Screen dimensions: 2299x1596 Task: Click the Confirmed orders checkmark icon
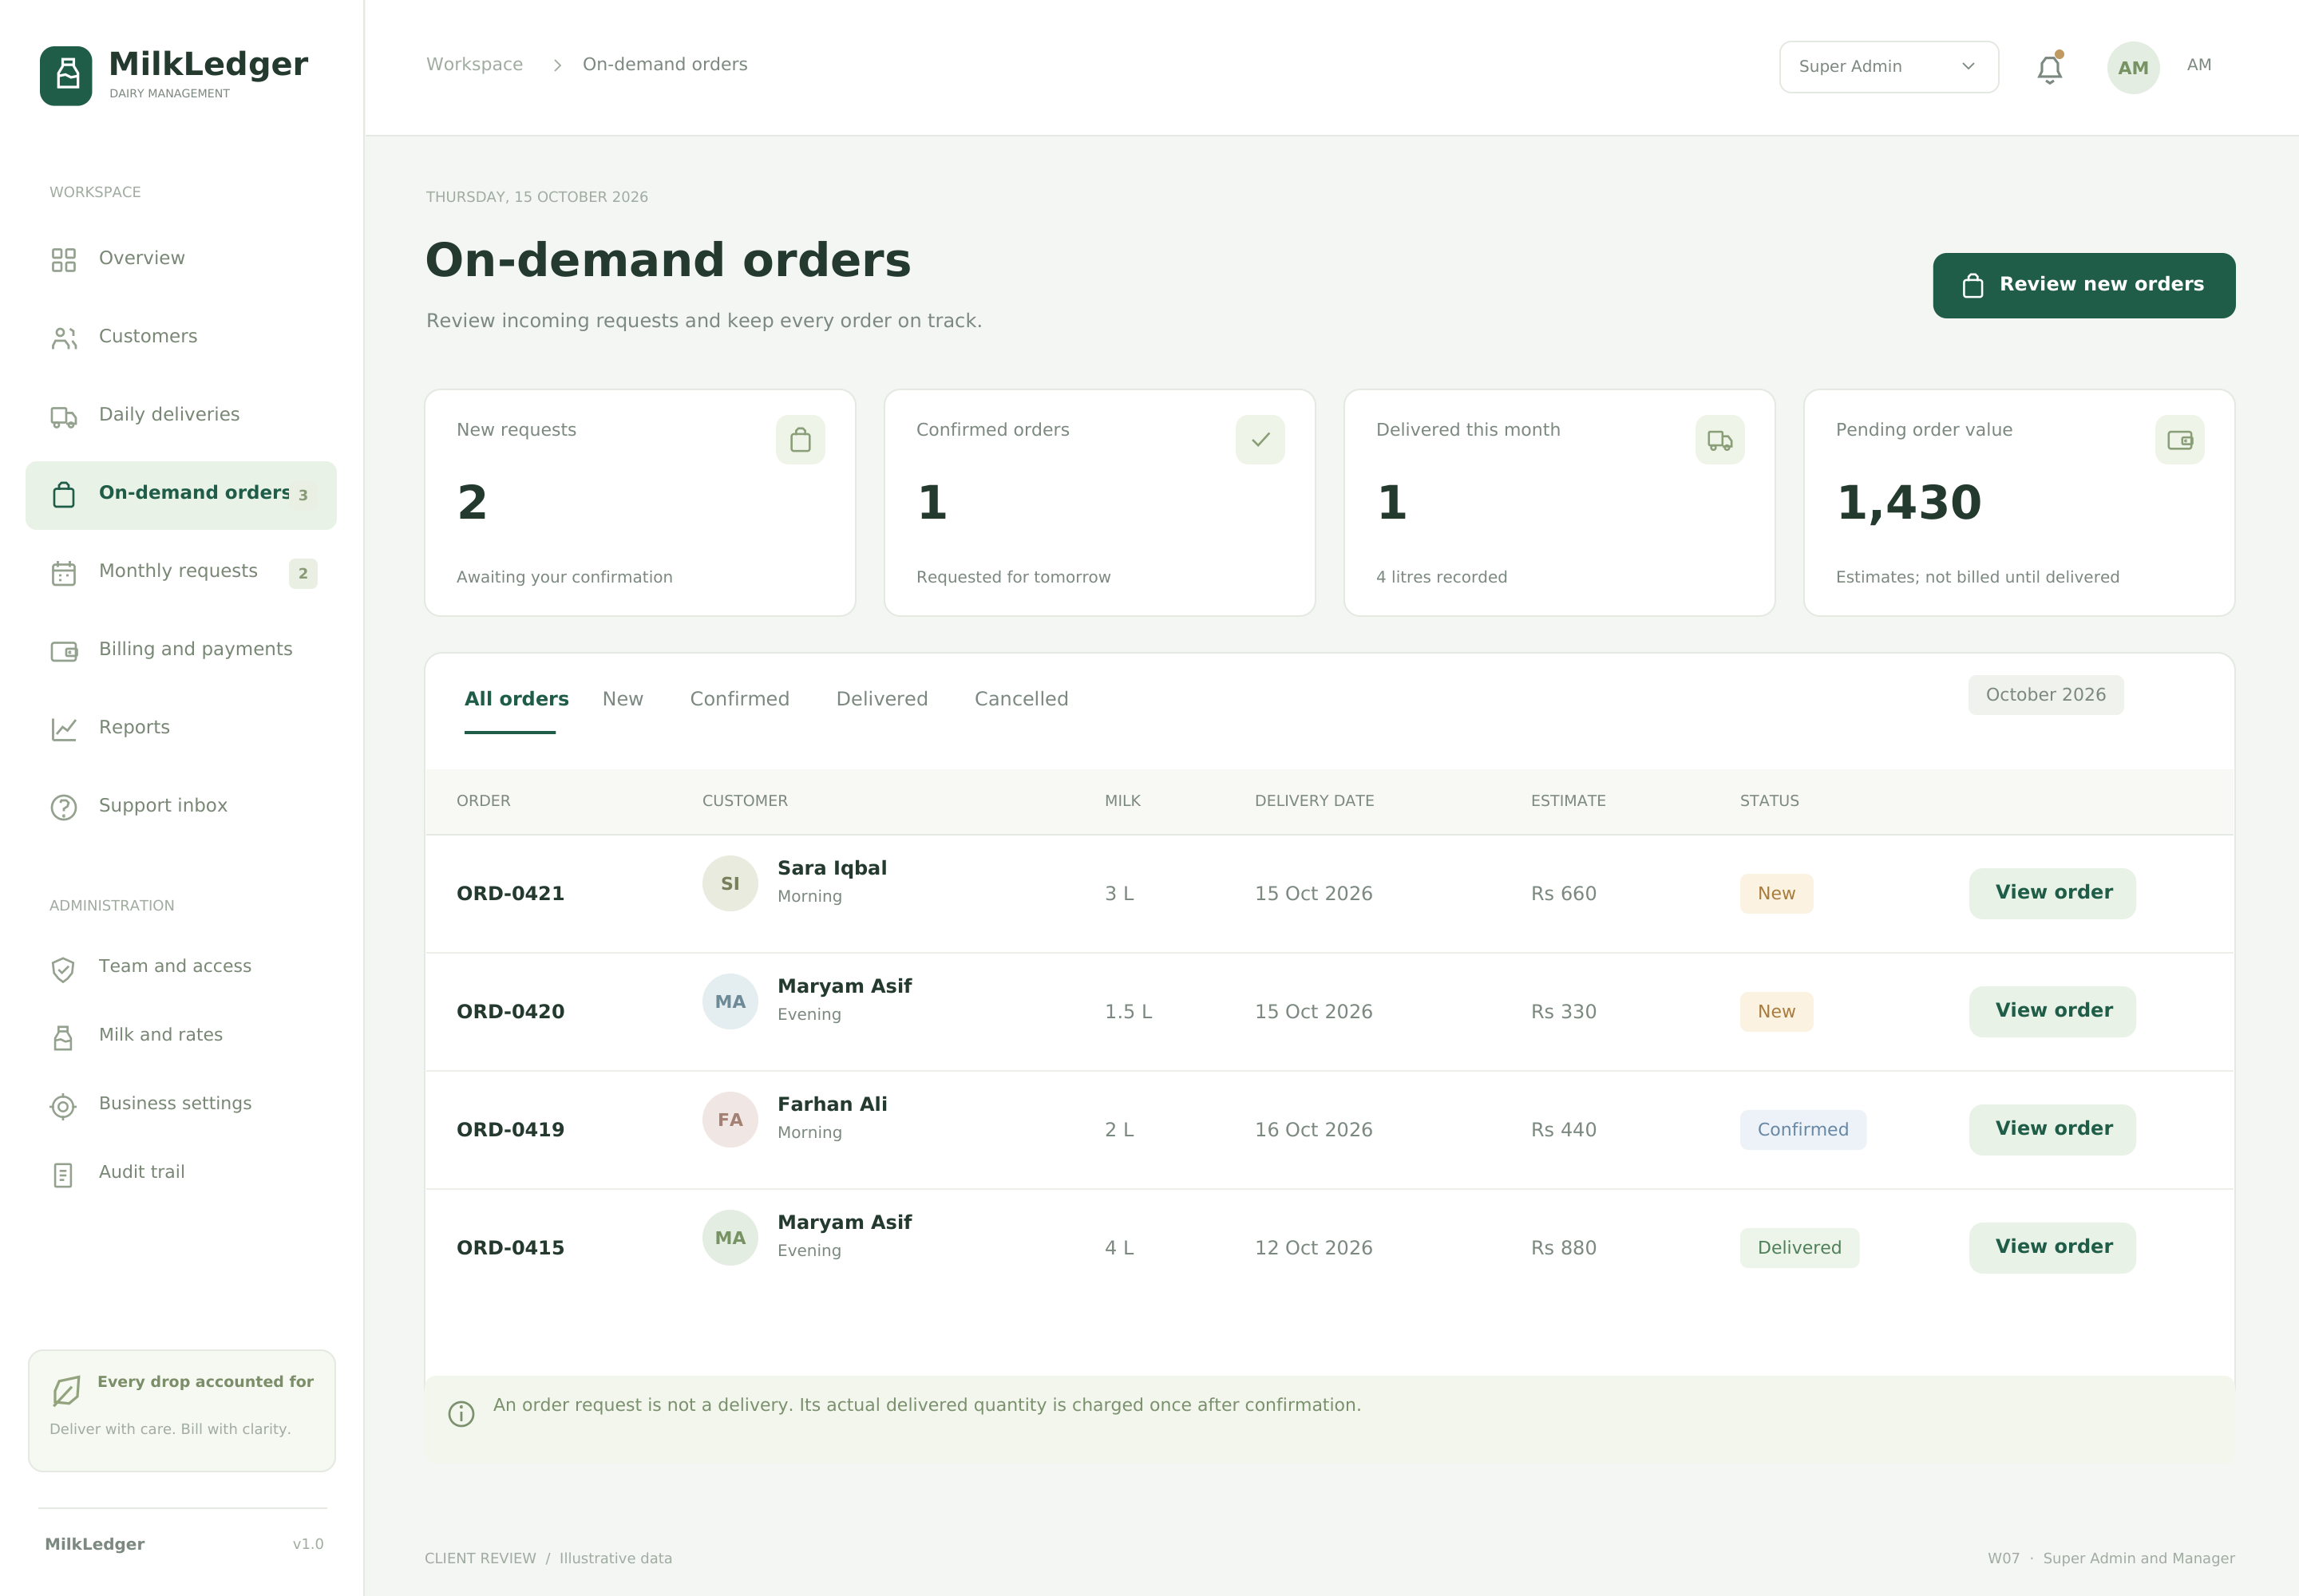(x=1260, y=440)
